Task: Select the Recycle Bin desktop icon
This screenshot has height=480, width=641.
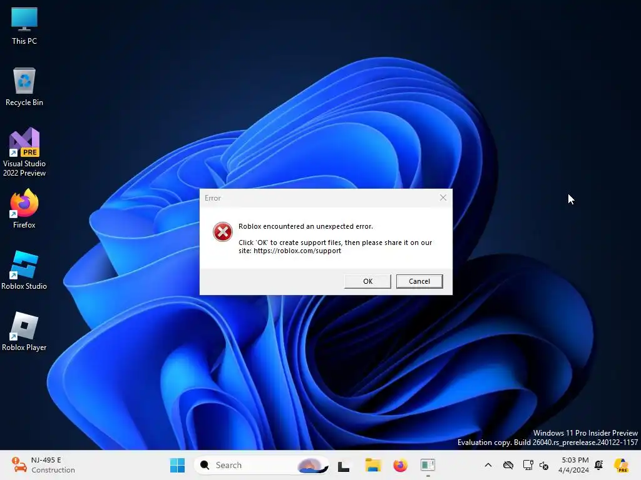Action: [x=24, y=87]
